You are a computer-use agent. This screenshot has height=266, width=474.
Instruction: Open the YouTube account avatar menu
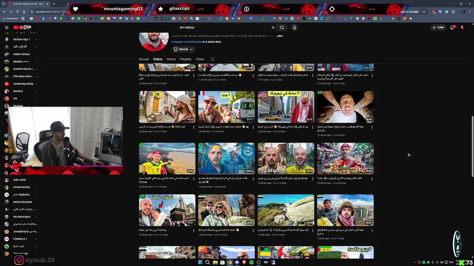(x=462, y=27)
